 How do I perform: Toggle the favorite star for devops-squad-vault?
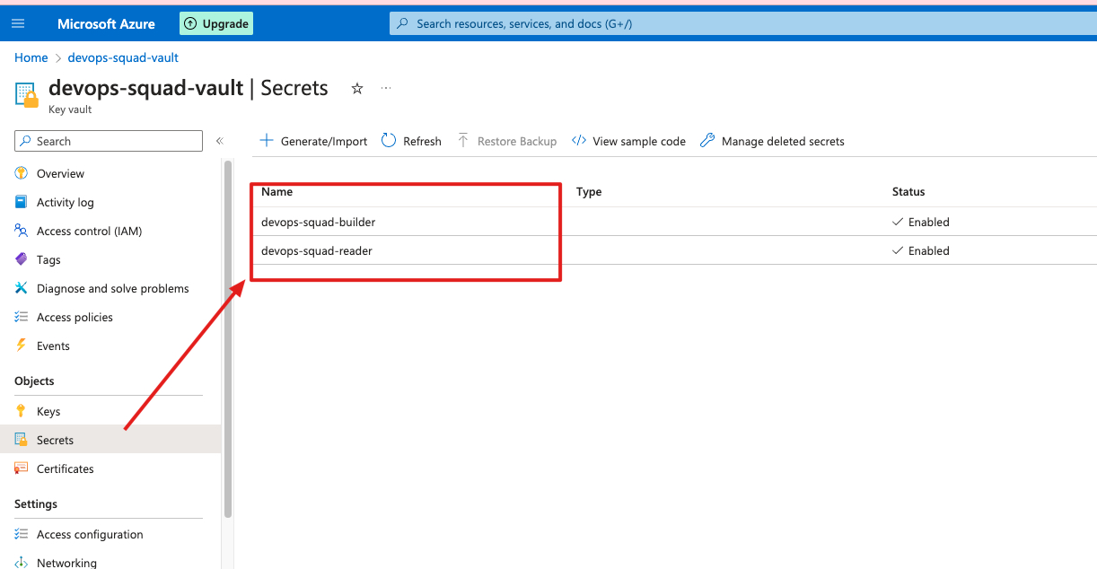point(356,88)
